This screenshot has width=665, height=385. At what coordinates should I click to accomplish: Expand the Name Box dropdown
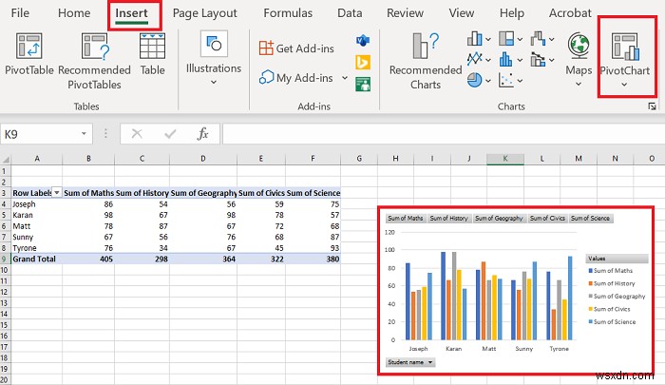(84, 134)
